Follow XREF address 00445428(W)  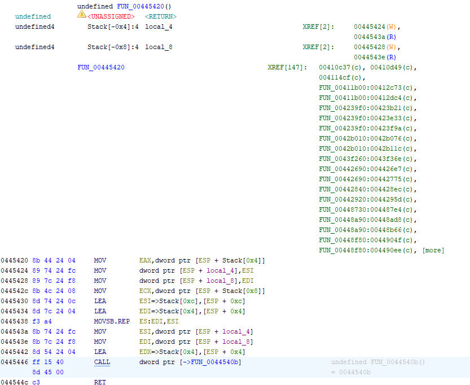point(375,47)
